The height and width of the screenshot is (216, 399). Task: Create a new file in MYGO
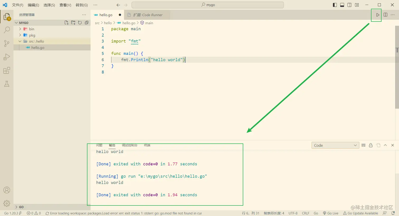[66, 23]
